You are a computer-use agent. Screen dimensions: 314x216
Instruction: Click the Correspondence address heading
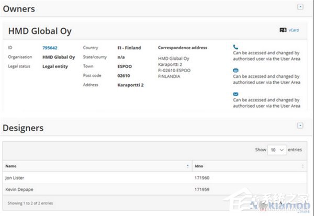183,48
